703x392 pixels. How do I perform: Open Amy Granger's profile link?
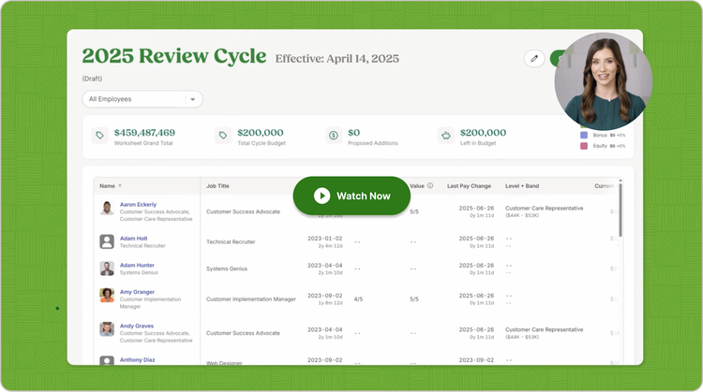[137, 292]
